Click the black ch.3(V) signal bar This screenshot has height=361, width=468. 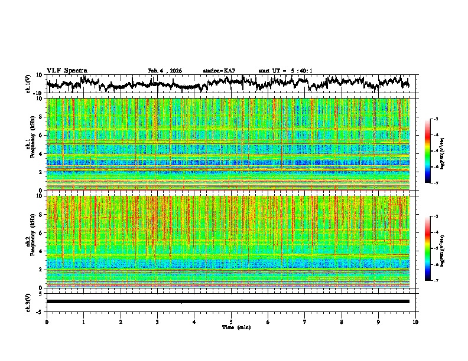[228, 301]
